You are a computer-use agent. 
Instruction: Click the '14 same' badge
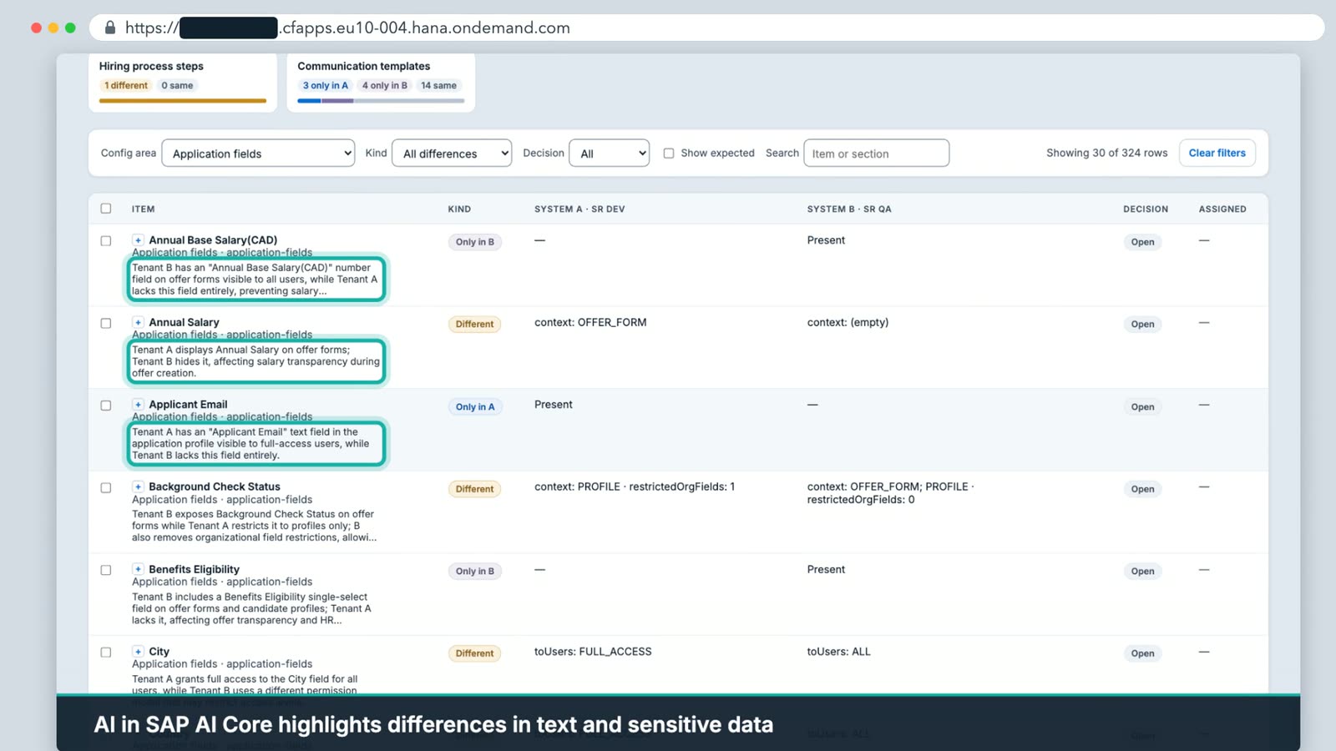(x=438, y=86)
